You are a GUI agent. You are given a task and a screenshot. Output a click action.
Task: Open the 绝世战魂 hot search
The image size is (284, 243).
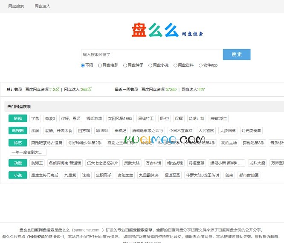coord(175,163)
